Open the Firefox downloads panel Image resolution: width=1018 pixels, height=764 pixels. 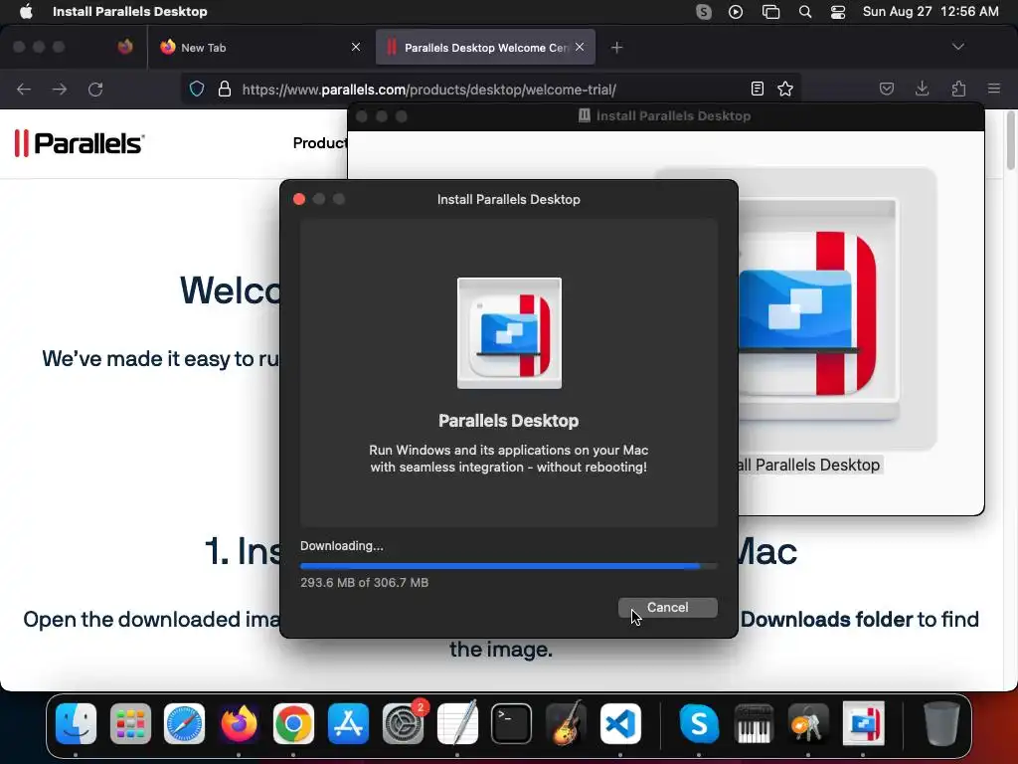(922, 89)
